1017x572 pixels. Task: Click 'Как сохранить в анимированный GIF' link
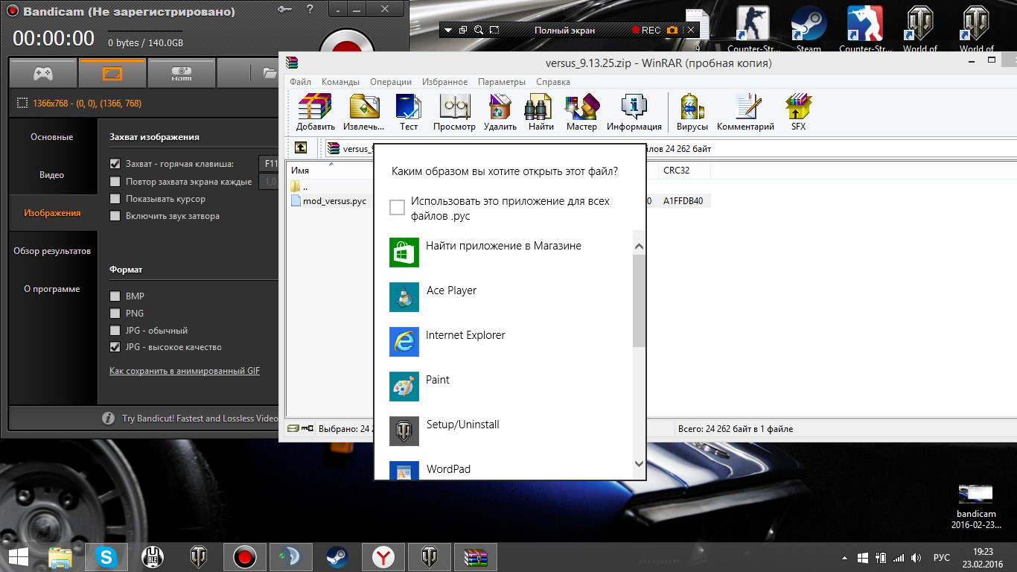click(x=185, y=371)
